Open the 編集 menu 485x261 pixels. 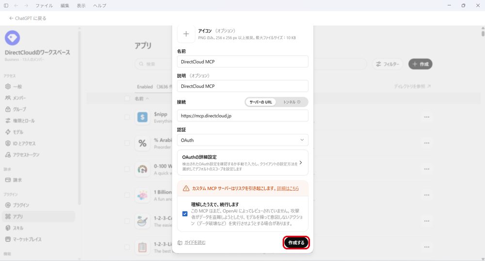pos(65,5)
